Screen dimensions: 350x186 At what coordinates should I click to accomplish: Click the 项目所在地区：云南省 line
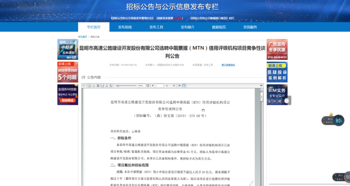click(x=125, y=131)
